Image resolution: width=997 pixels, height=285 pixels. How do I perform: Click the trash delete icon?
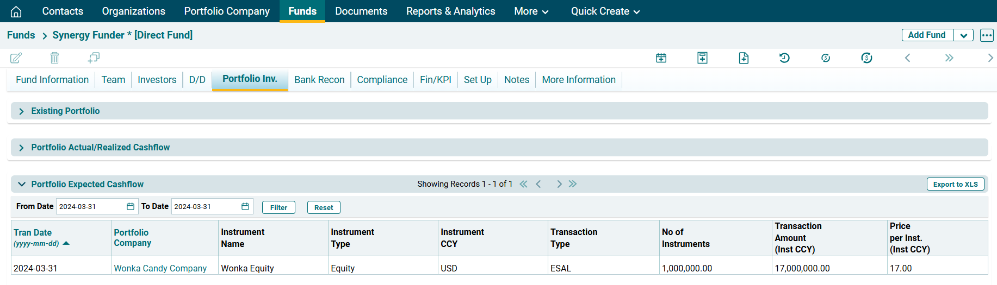pyautogui.click(x=54, y=58)
